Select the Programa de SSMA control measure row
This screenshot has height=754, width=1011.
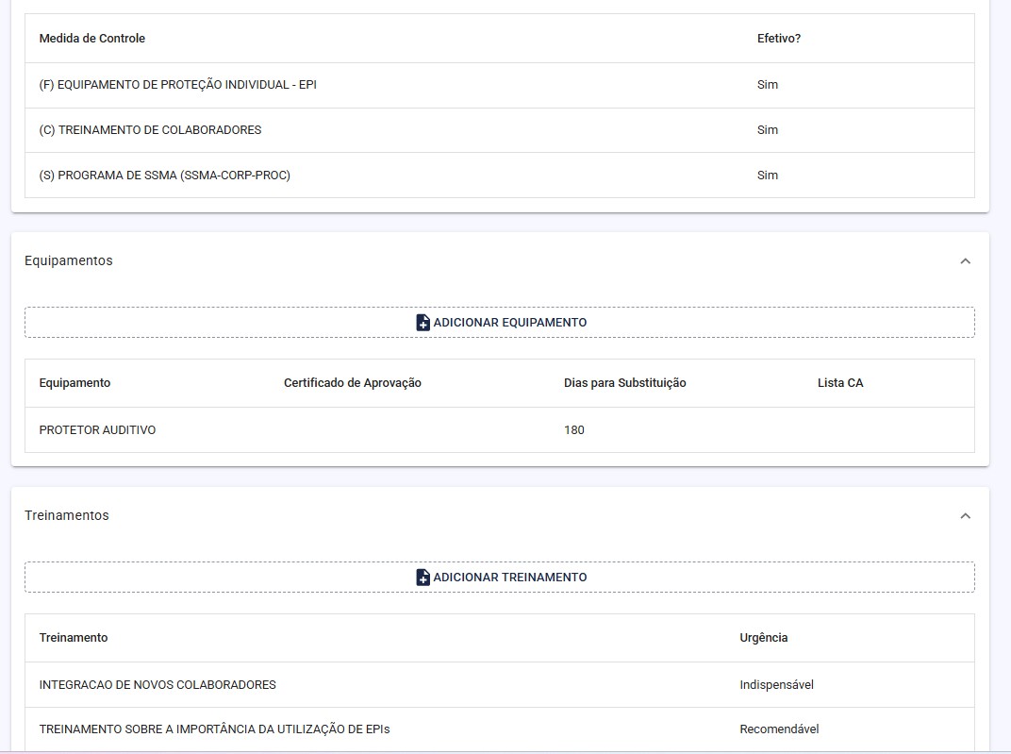pos(164,176)
